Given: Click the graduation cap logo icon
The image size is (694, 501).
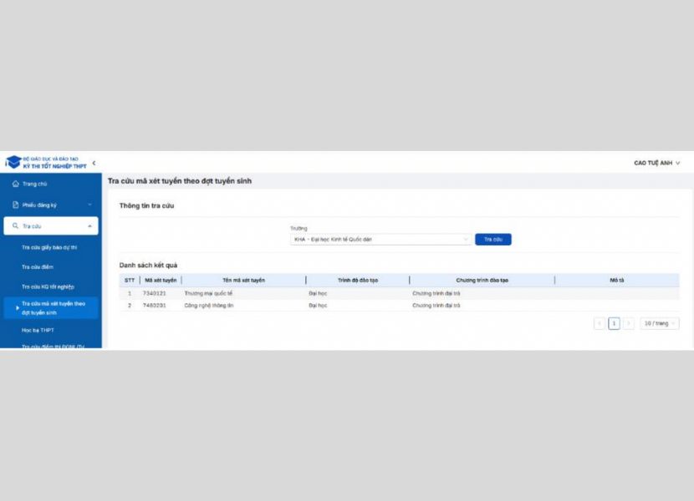Looking at the screenshot, I should point(13,162).
